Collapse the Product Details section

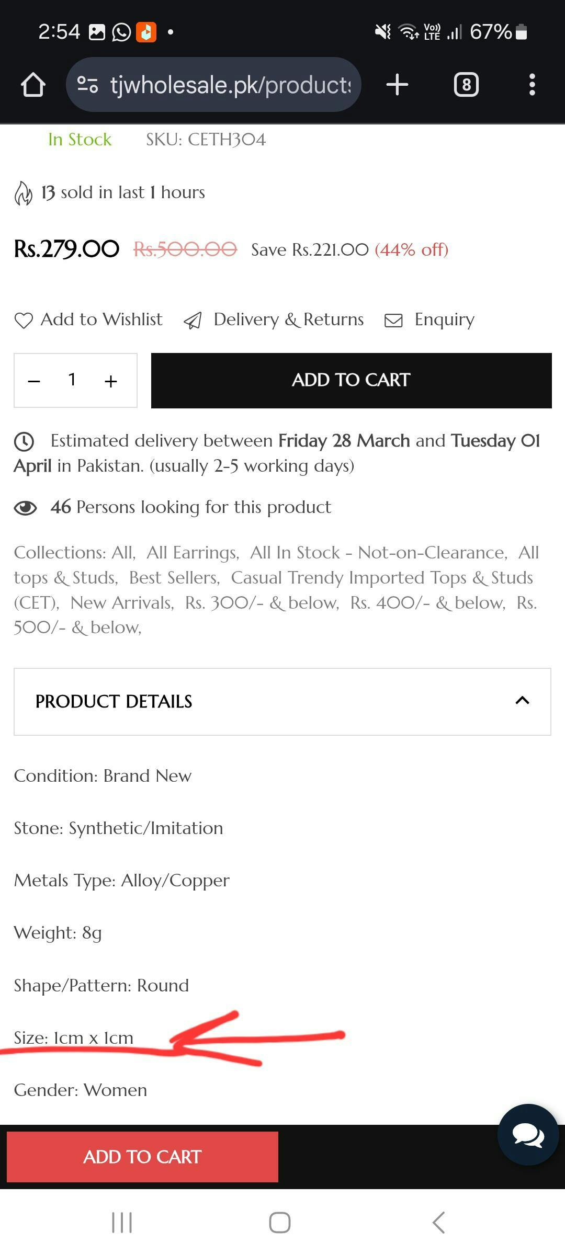point(522,701)
